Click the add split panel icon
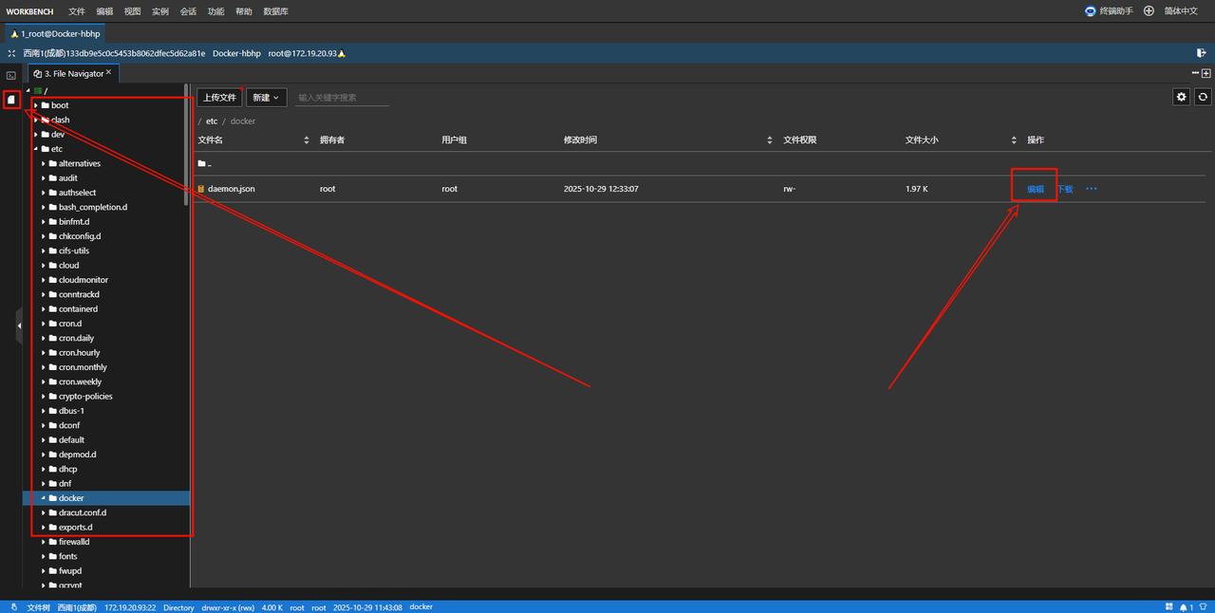The image size is (1215, 613). [x=1206, y=73]
